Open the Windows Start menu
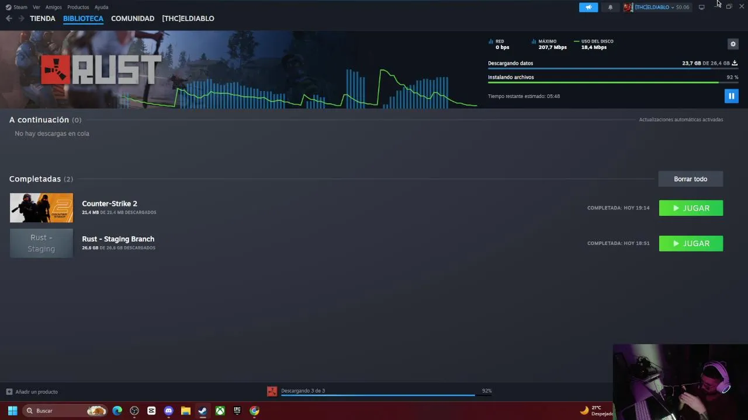 [12, 411]
